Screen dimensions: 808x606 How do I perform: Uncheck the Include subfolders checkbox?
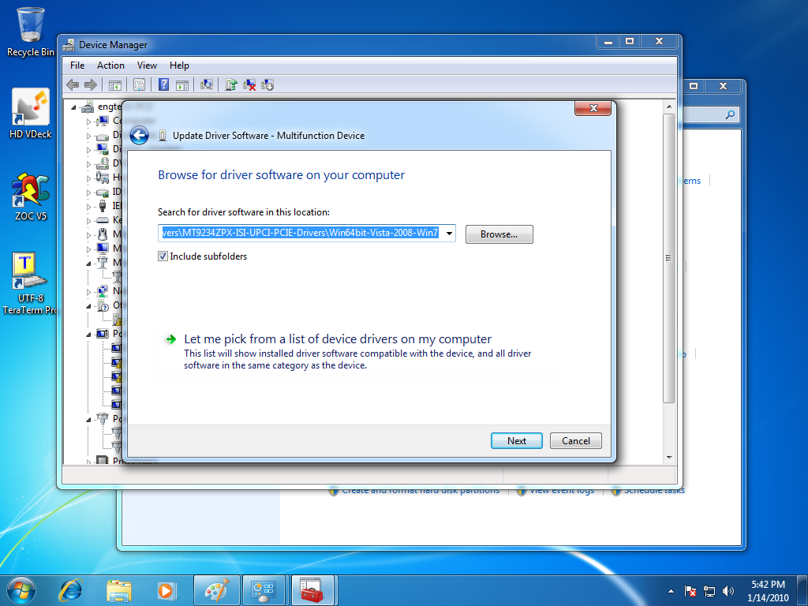point(163,256)
